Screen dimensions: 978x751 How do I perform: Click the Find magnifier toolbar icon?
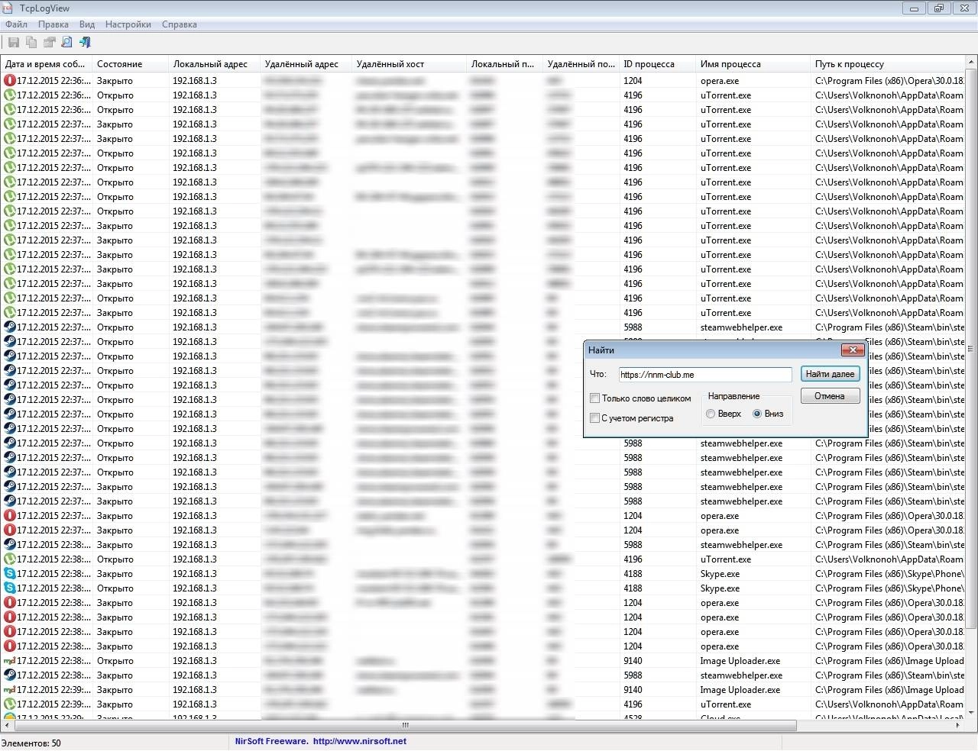pos(66,43)
